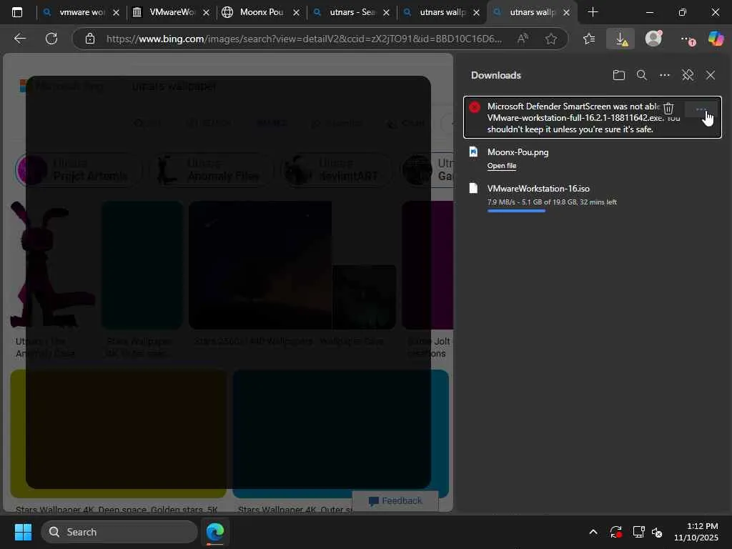Open the Downloads folder from the panel
The width and height of the screenshot is (732, 549).
pos(619,75)
